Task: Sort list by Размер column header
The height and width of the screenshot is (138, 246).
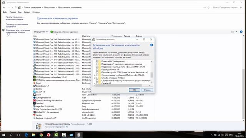Action: [x=127, y=36]
